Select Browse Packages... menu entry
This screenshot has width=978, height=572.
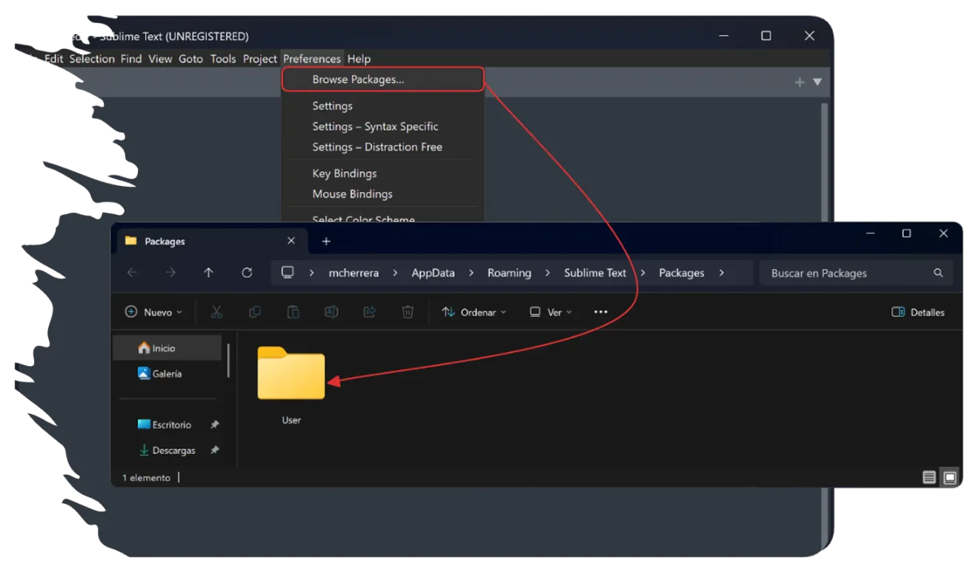358,79
